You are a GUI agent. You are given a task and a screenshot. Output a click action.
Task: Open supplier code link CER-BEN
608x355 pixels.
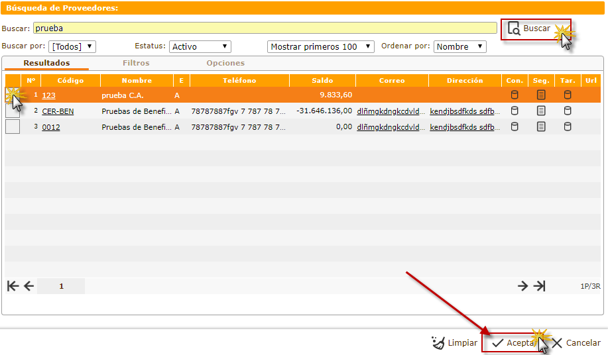pyautogui.click(x=58, y=111)
